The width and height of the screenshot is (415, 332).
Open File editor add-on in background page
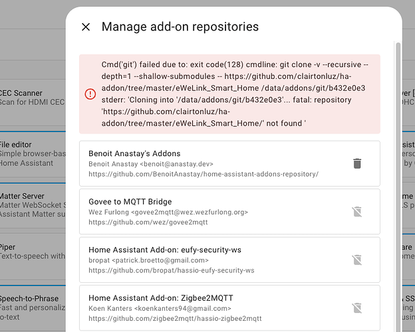coord(33,154)
